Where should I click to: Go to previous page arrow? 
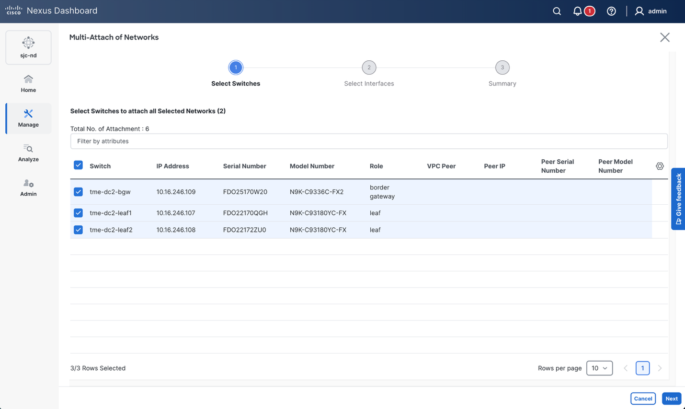pos(626,368)
